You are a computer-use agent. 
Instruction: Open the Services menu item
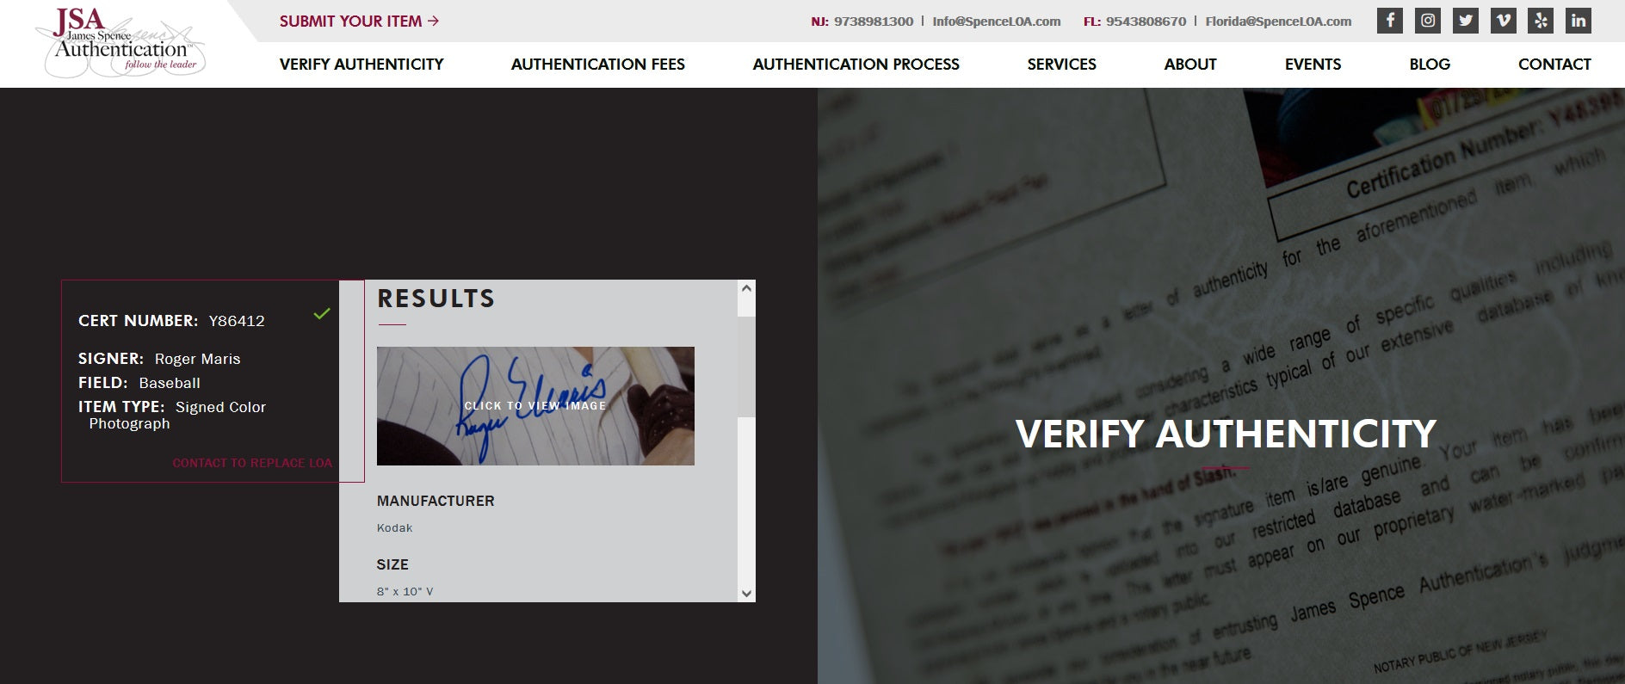point(1061,65)
